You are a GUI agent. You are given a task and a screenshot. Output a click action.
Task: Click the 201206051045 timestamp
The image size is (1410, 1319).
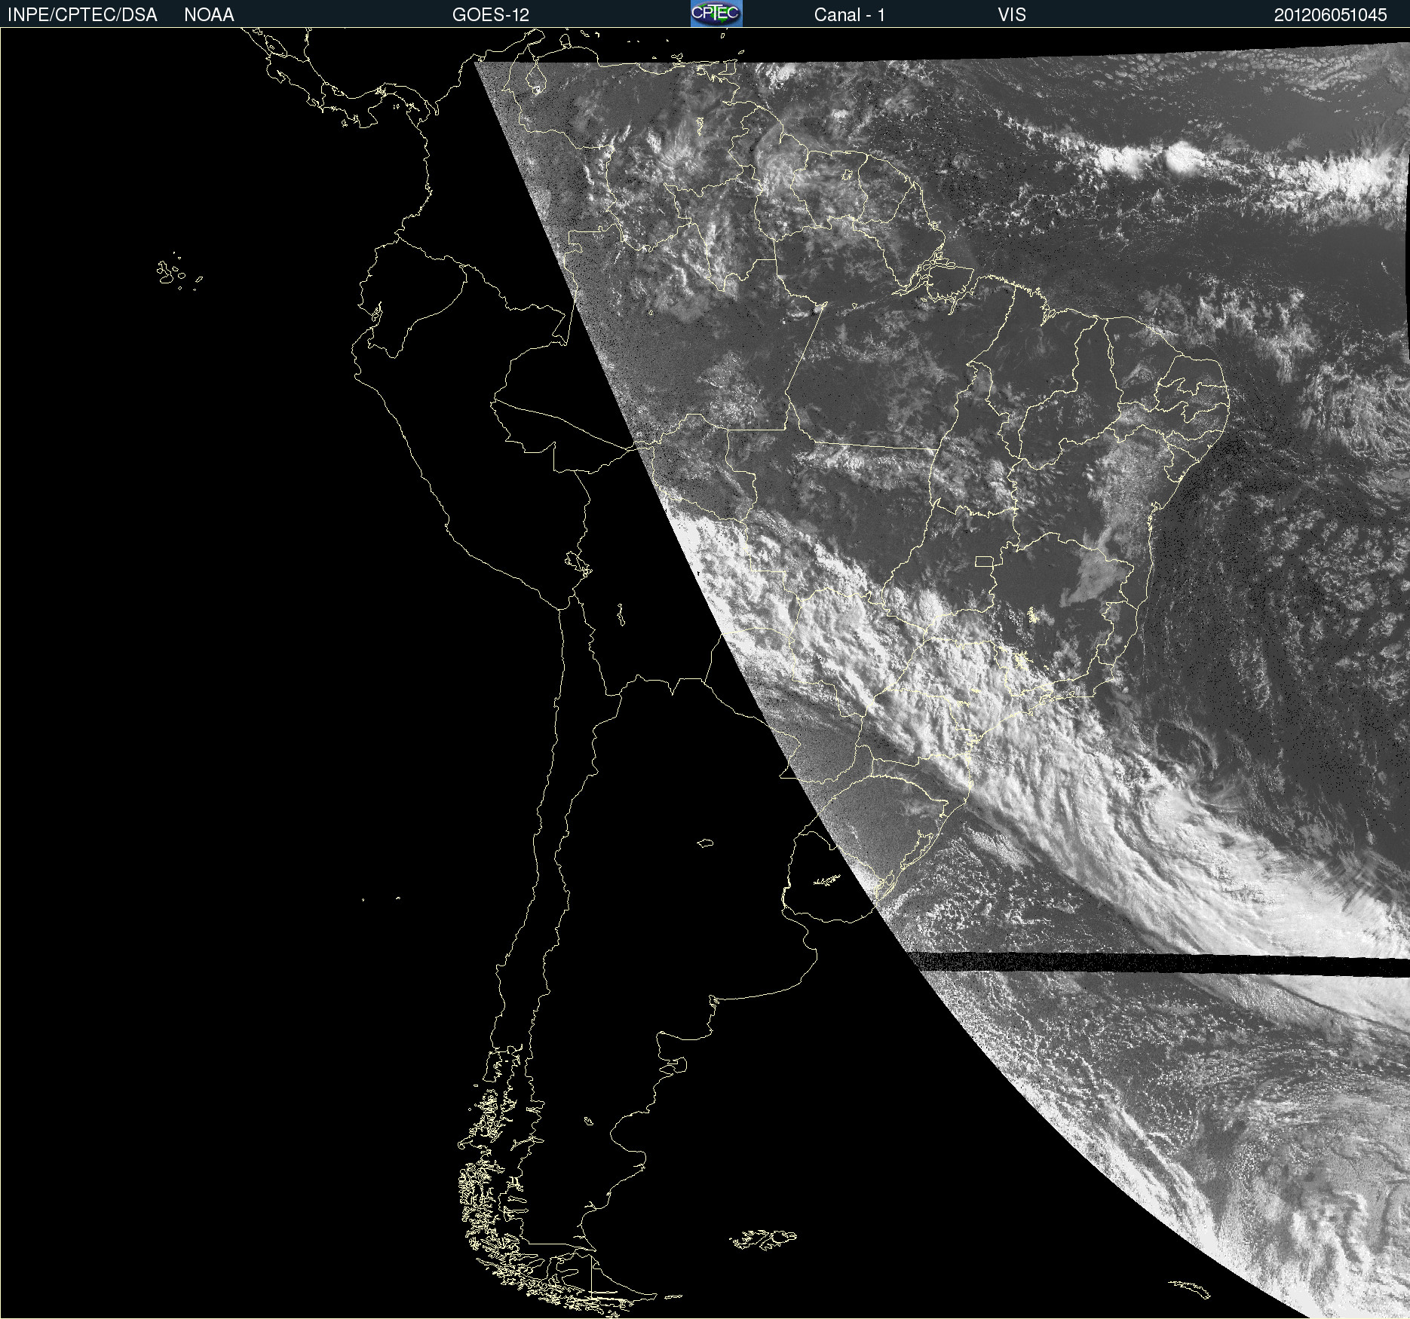(x=1331, y=15)
